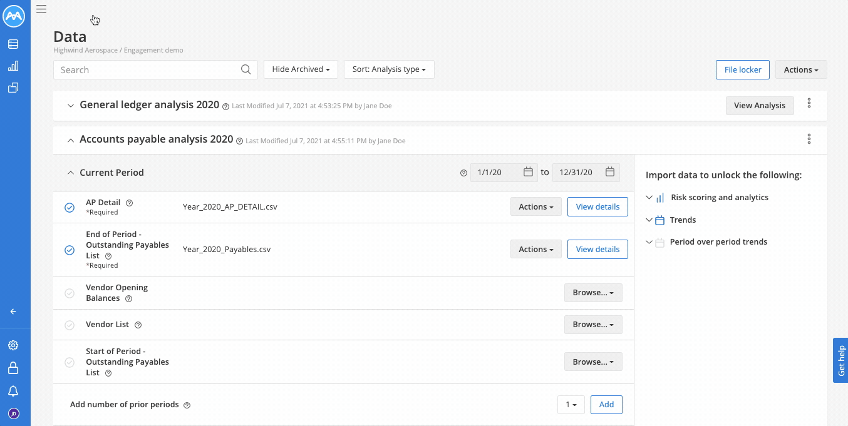
Task: Click help icon for End of Period Payables List
Action: point(108,256)
